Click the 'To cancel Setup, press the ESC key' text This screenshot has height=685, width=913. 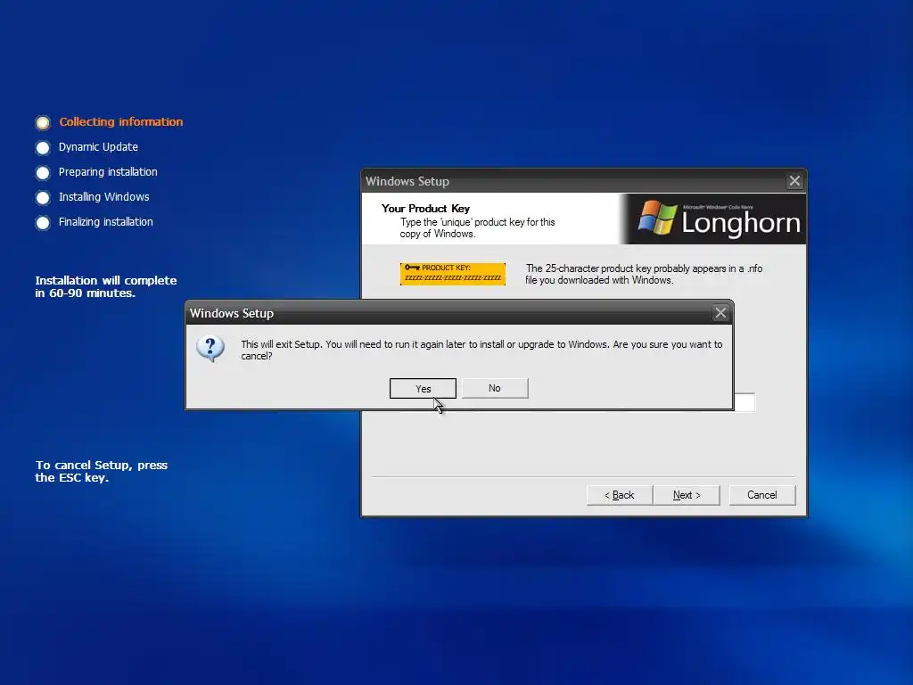point(102,471)
